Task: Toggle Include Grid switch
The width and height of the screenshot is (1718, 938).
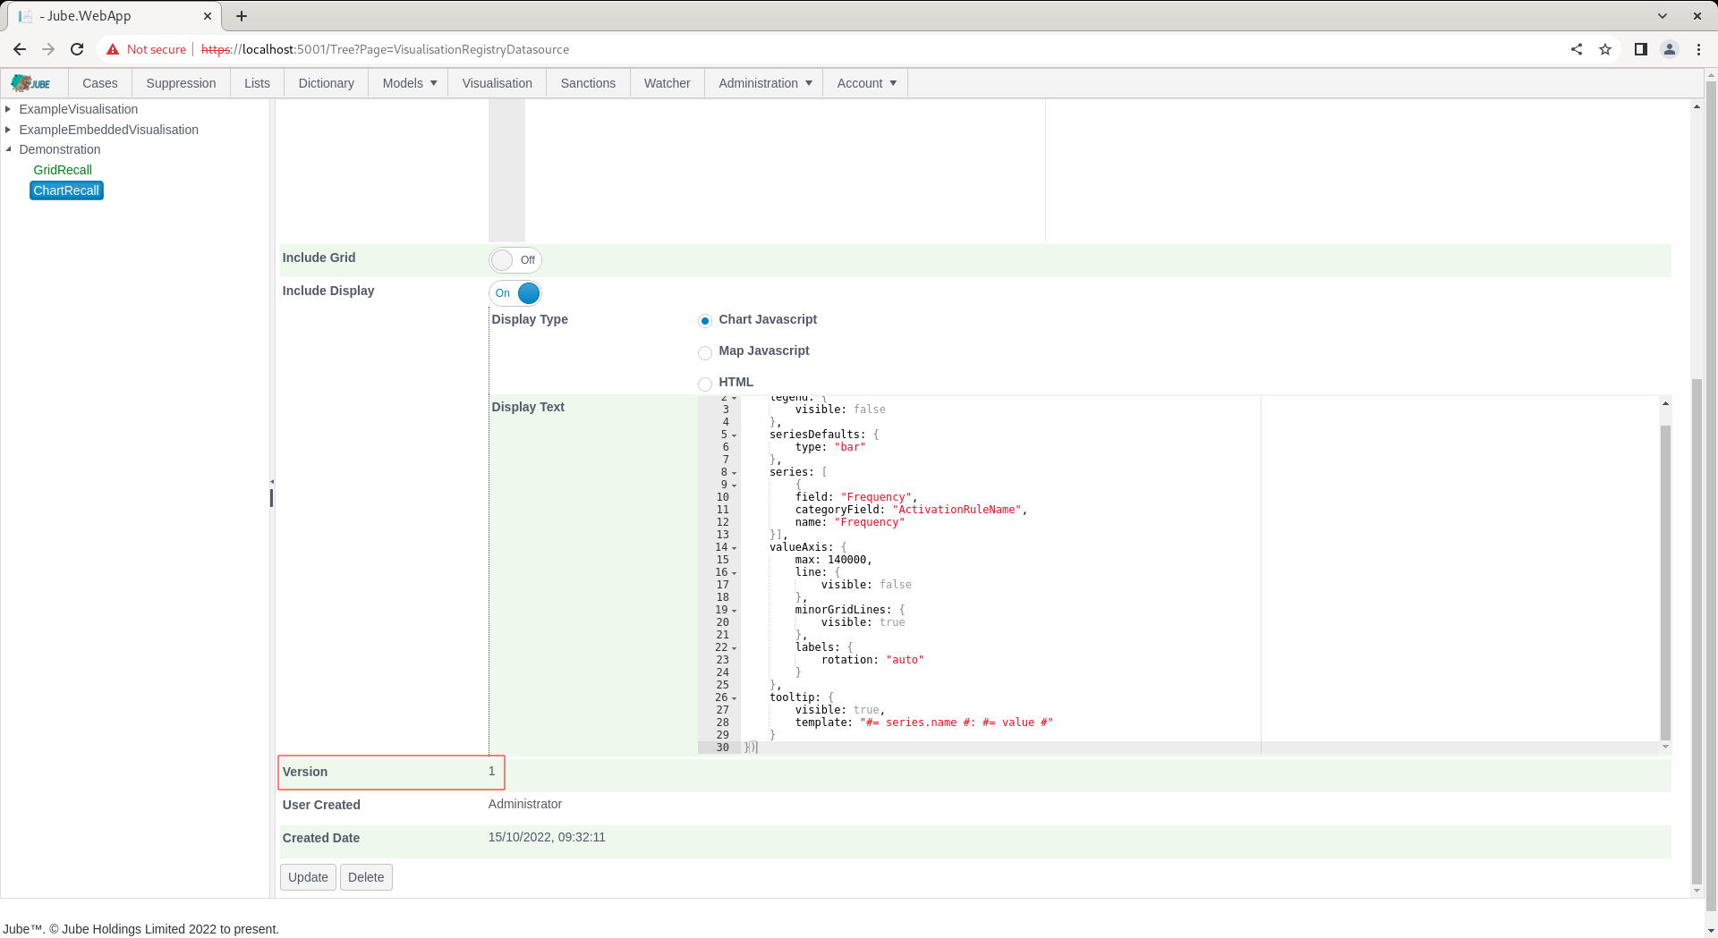Action: [x=515, y=260]
